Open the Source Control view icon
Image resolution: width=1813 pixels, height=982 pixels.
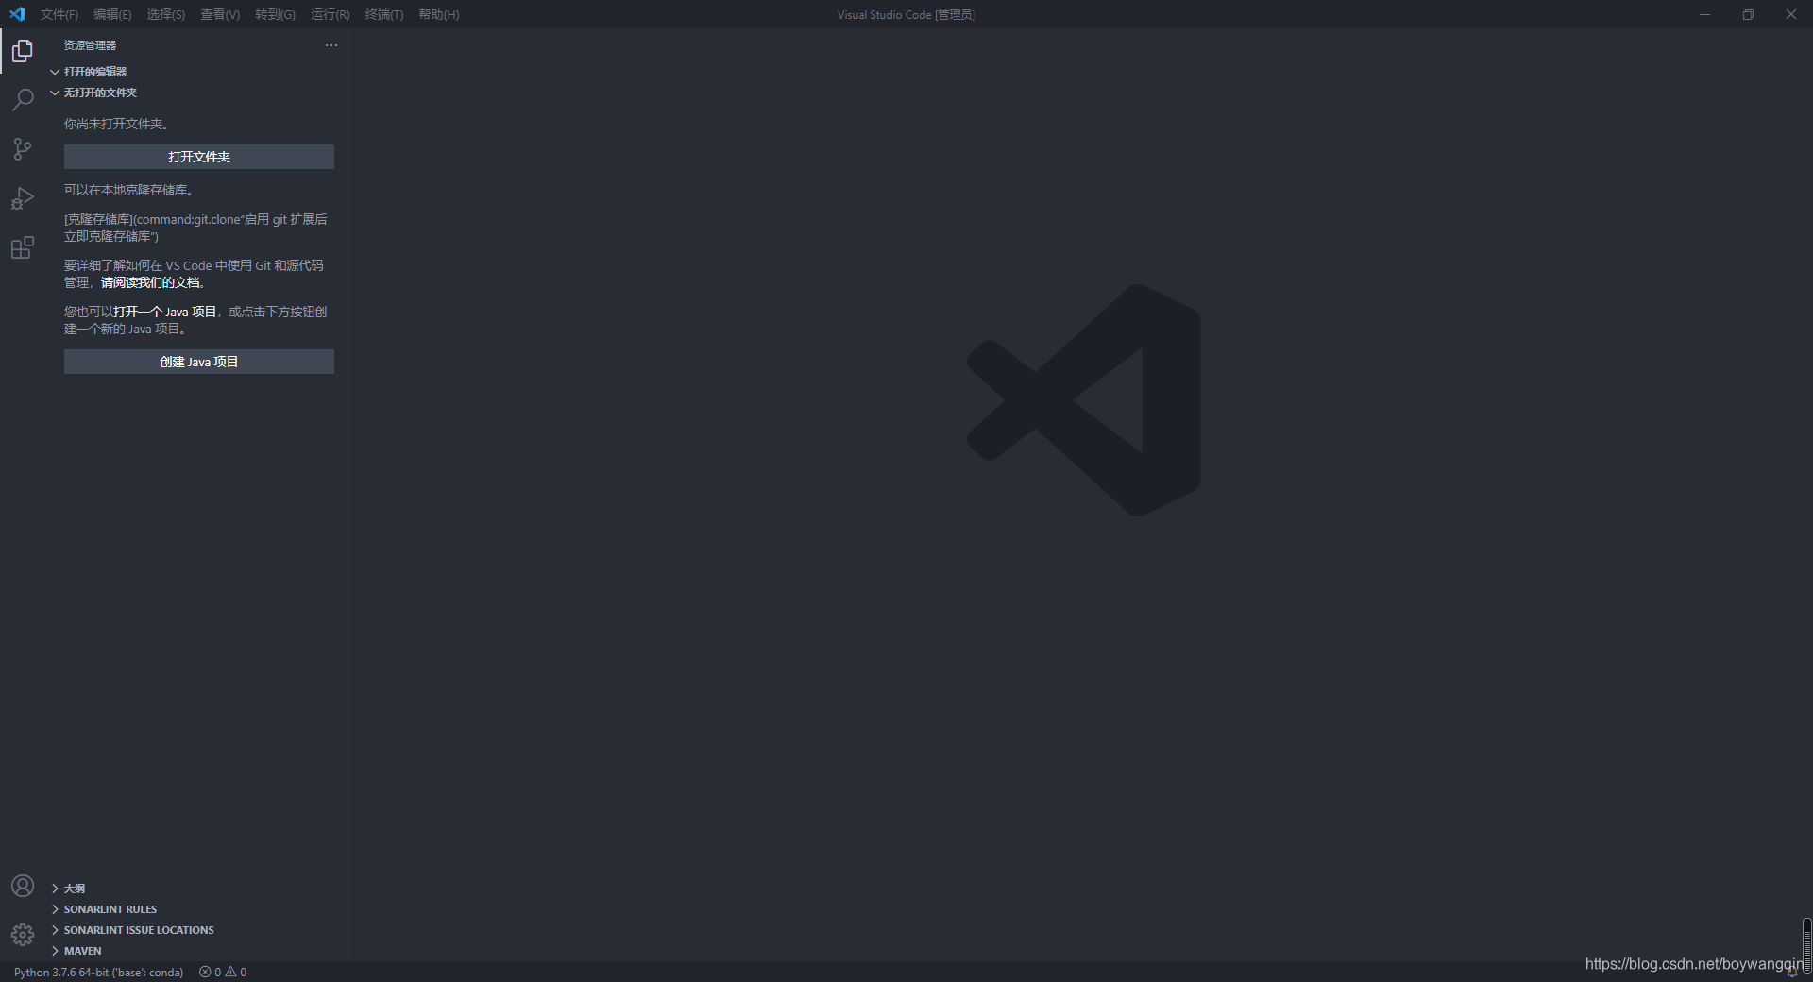click(23, 149)
